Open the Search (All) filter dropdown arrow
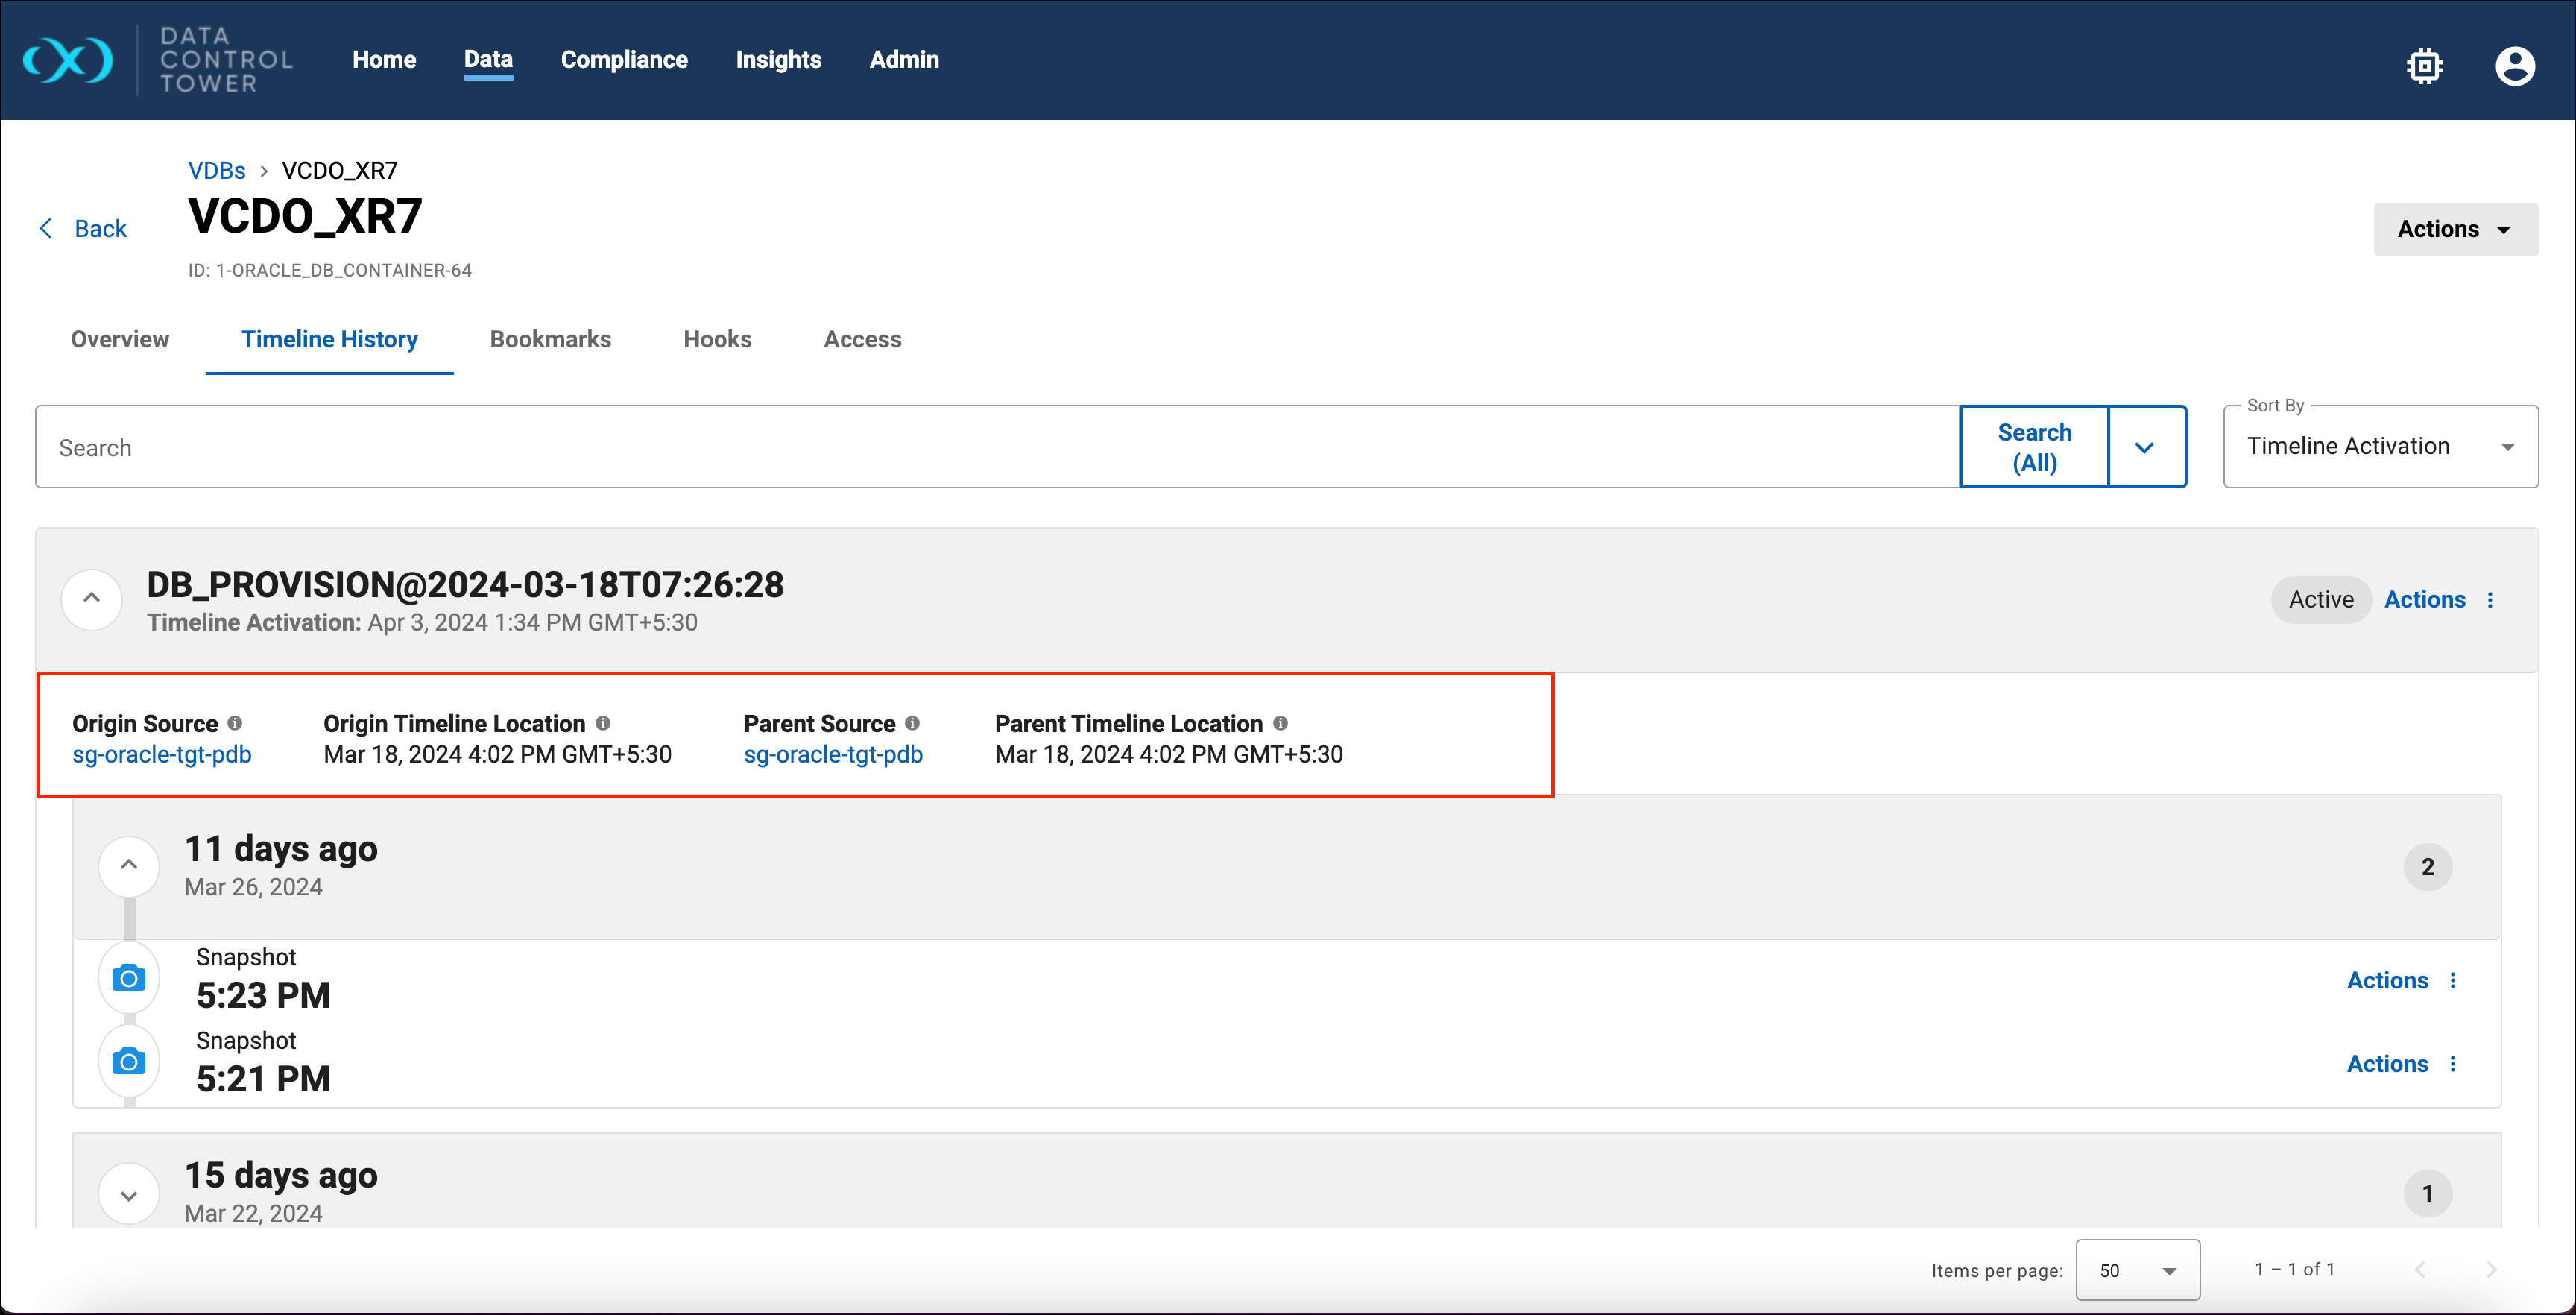The image size is (2576, 1315). [2145, 447]
